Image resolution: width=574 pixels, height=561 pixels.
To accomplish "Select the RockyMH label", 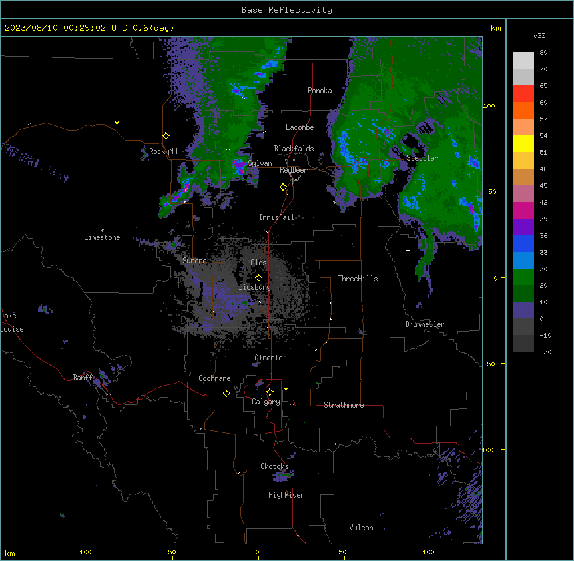I will pyautogui.click(x=163, y=151).
